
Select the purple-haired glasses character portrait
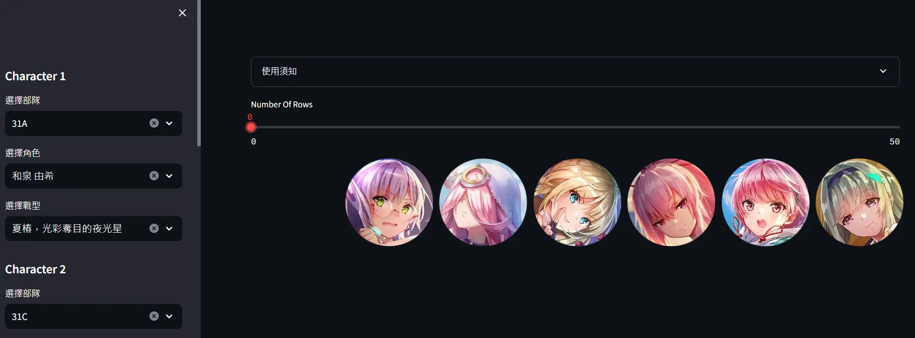click(389, 203)
